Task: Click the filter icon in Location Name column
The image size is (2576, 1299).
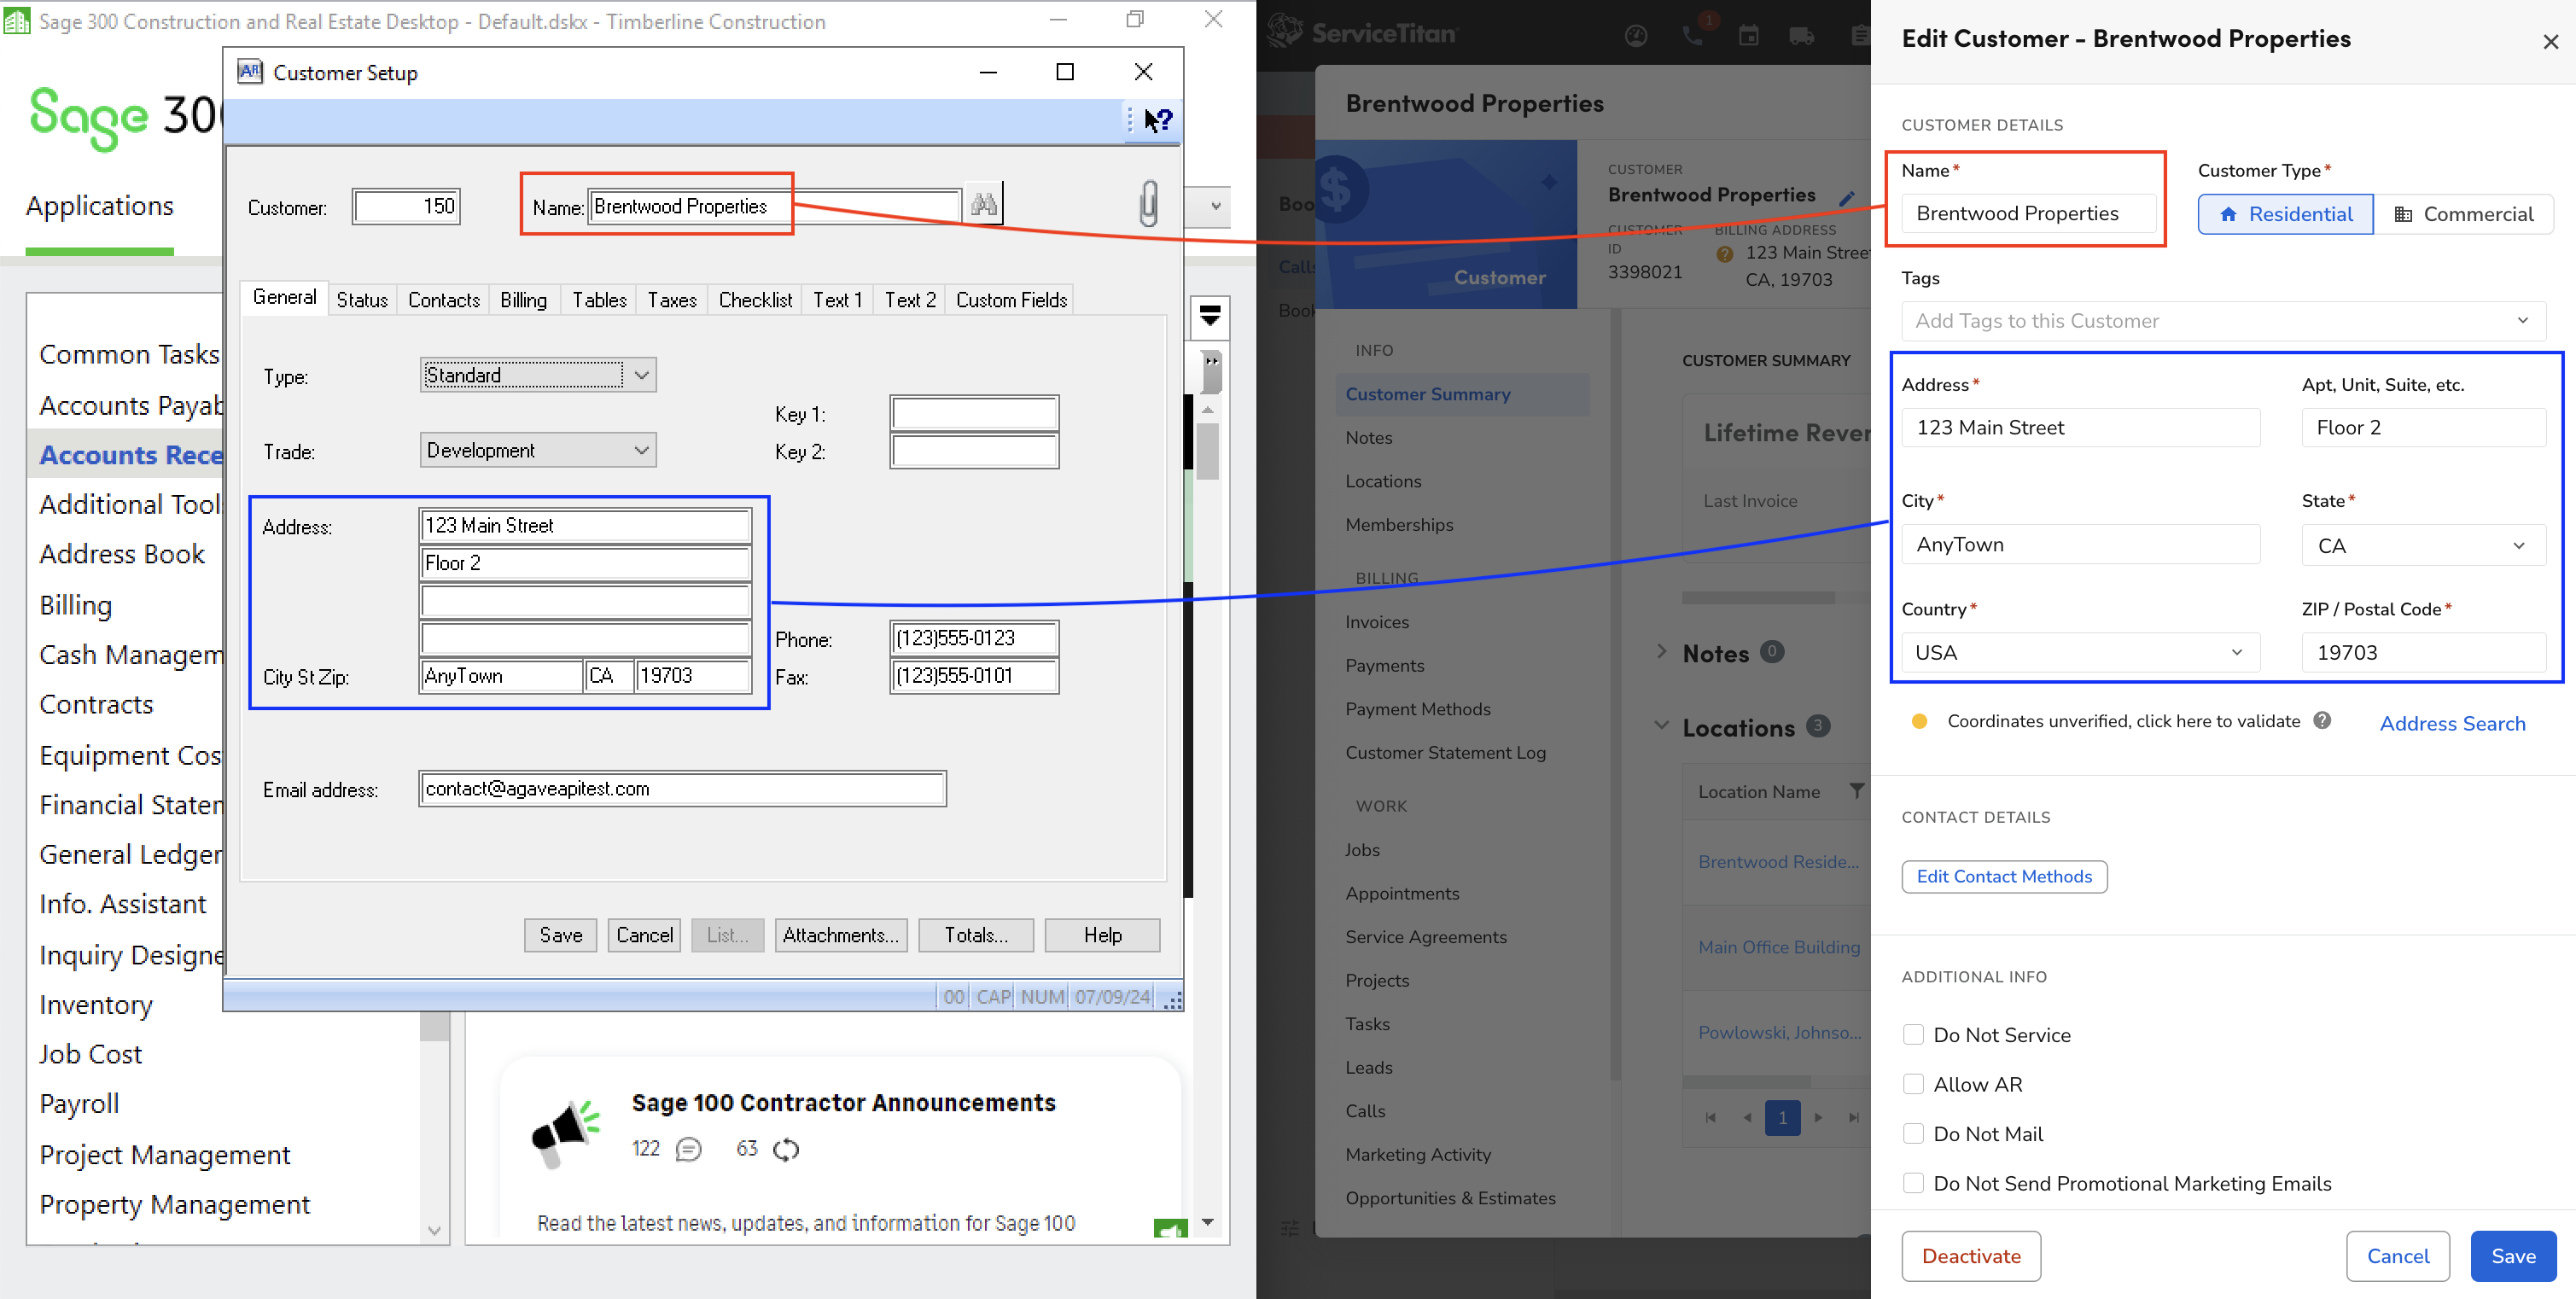Action: [x=1856, y=790]
